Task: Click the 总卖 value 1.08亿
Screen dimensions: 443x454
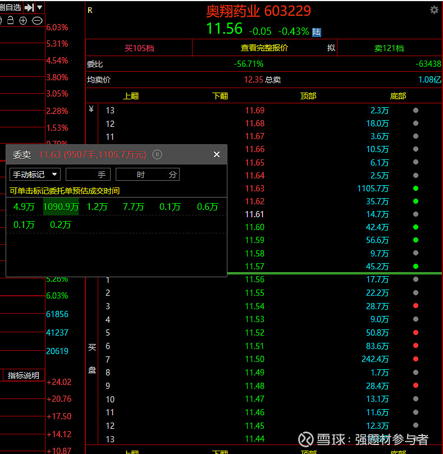Action: tap(430, 80)
